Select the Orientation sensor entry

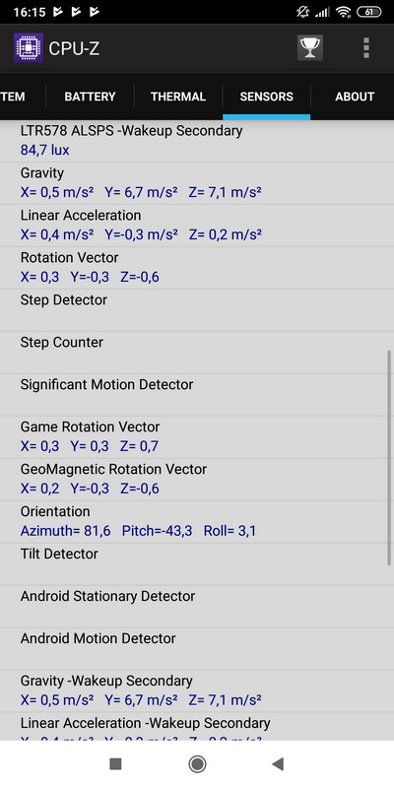[197, 522]
